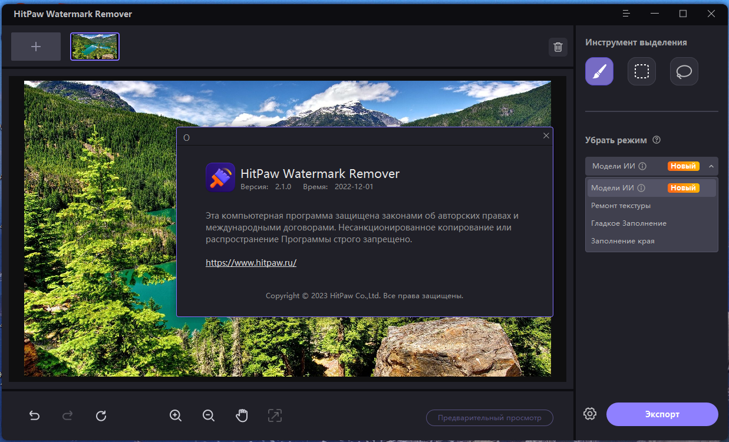729x442 pixels.
Task: Activate the hand pan tool
Action: click(x=242, y=415)
